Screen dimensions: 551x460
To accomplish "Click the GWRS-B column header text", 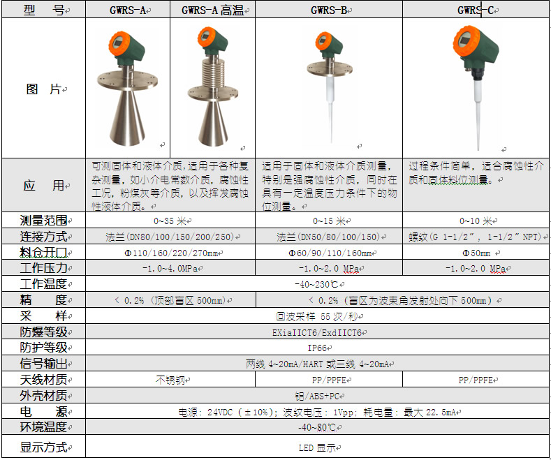I will click(329, 10).
